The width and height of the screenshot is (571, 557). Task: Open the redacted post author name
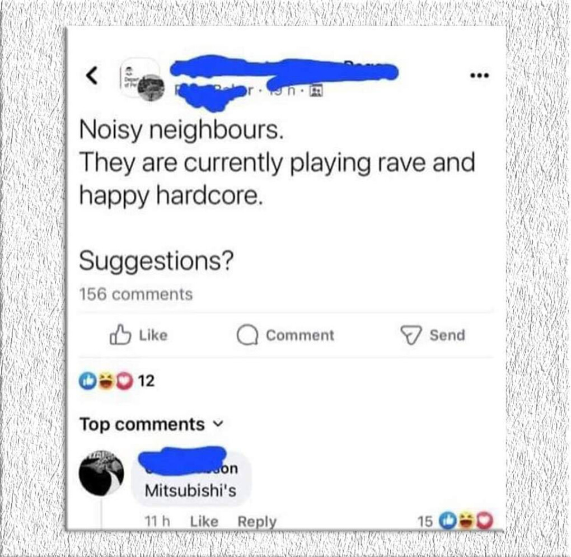pos(284,69)
